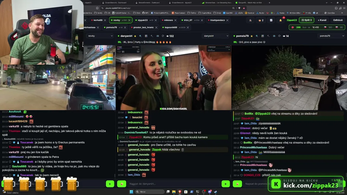Open the Pi-hole bookmark

[307, 13]
